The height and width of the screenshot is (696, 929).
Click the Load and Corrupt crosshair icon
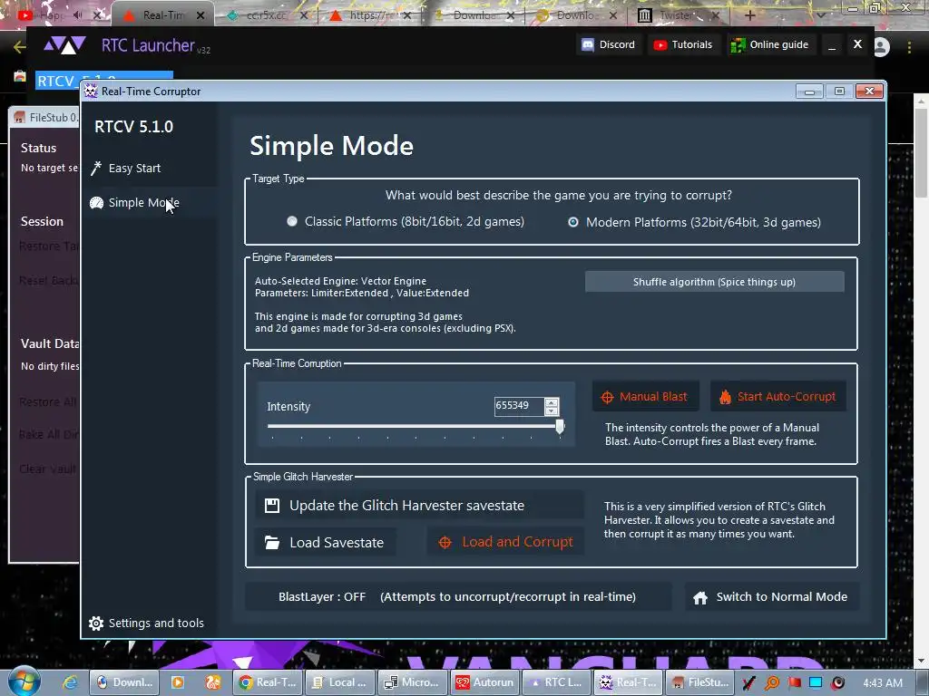pyautogui.click(x=445, y=542)
